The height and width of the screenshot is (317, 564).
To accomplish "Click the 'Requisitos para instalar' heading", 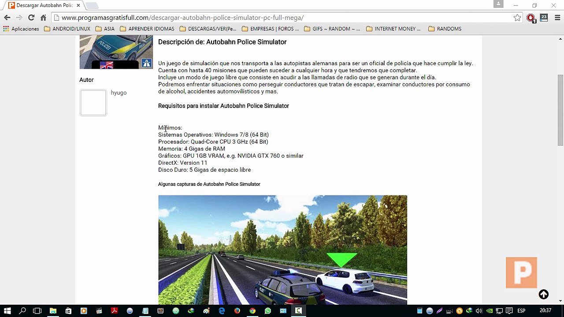I will tap(223, 106).
